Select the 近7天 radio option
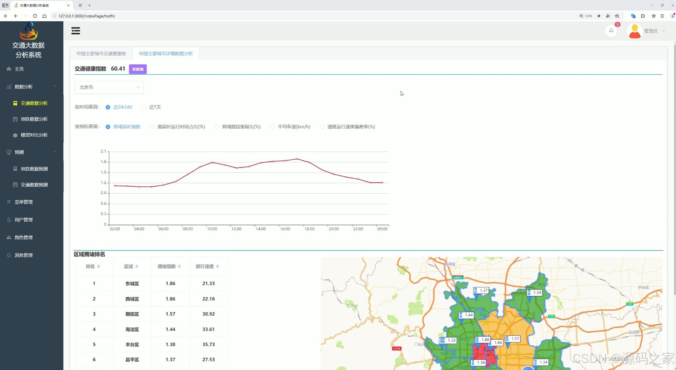Image resolution: width=676 pixels, height=370 pixels. tap(144, 107)
